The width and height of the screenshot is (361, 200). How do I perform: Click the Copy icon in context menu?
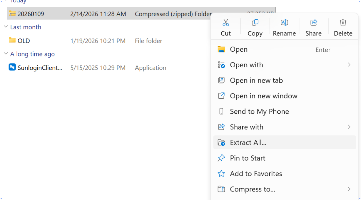pyautogui.click(x=255, y=23)
